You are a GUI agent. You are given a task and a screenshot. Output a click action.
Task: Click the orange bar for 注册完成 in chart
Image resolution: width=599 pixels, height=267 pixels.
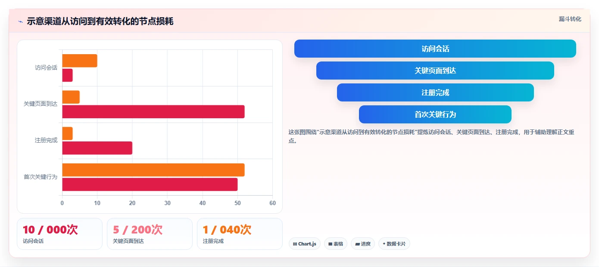pyautogui.click(x=67, y=133)
